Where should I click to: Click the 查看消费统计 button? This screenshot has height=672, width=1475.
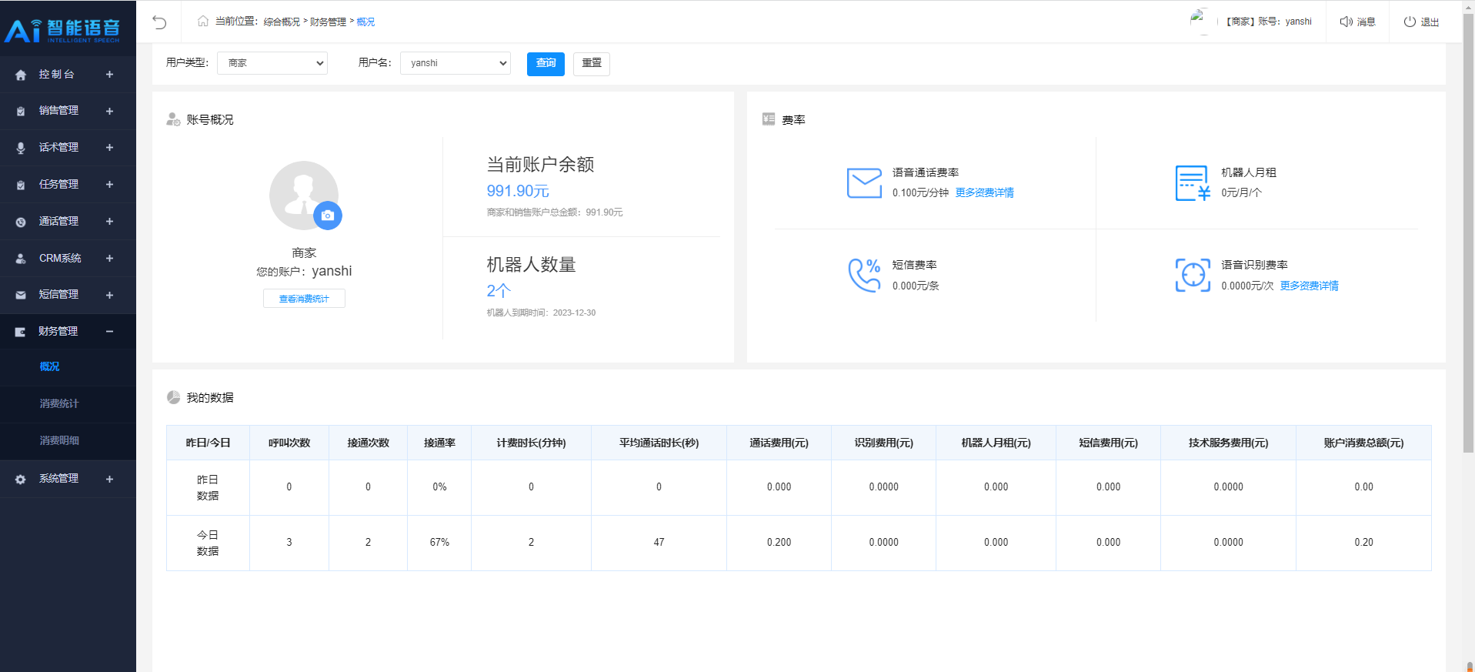click(304, 299)
